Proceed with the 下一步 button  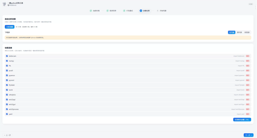click(x=248, y=135)
